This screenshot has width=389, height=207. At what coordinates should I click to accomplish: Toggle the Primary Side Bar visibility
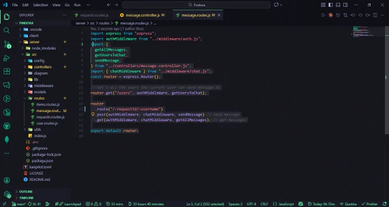pyautogui.click(x=331, y=5)
